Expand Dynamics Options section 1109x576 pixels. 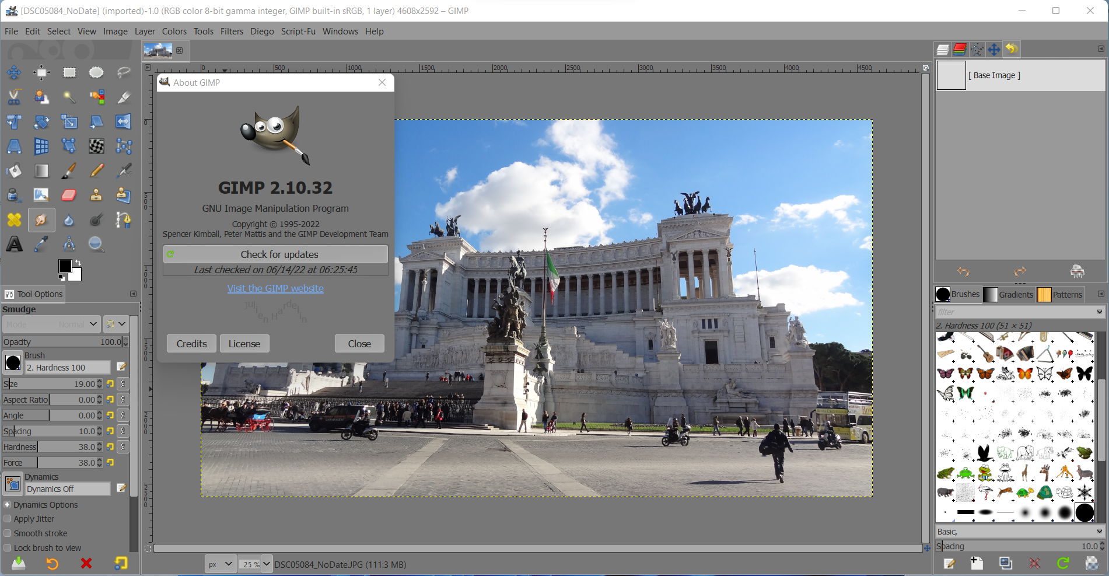click(x=8, y=505)
